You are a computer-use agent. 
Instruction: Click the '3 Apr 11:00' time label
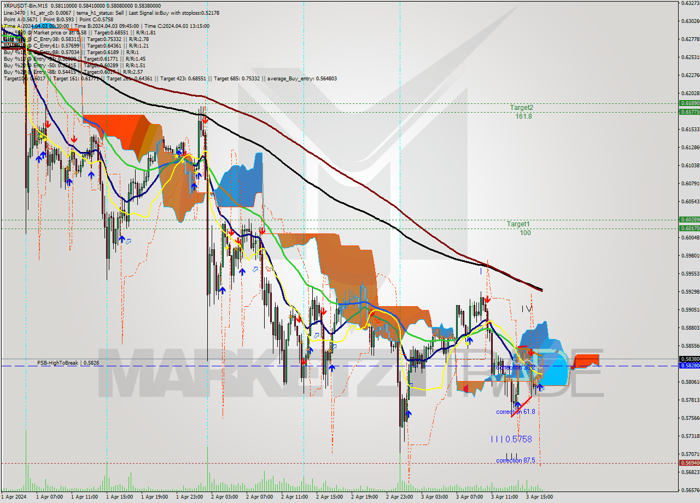(504, 497)
